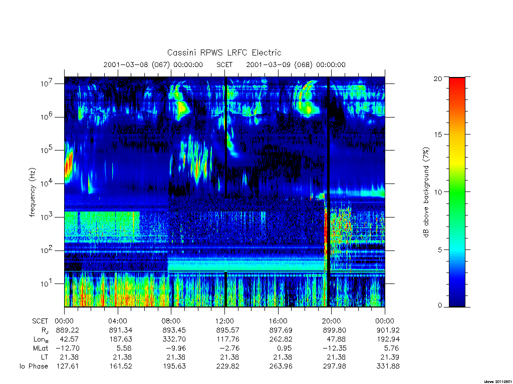Click the 10^3 frequency tick label

click(x=47, y=217)
